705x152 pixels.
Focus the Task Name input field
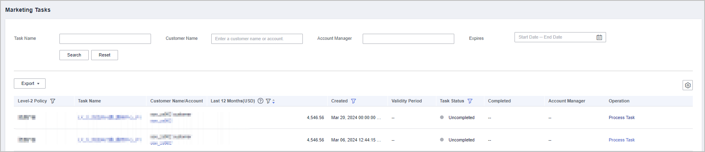[x=105, y=39]
